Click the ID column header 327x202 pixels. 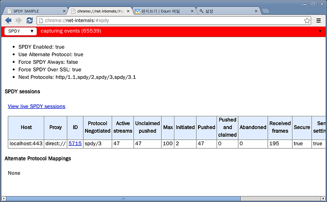coord(75,127)
